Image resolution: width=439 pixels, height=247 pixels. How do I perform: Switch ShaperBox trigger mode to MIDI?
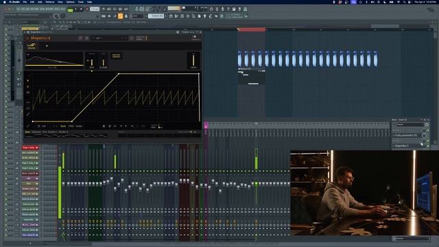pyautogui.click(x=71, y=126)
